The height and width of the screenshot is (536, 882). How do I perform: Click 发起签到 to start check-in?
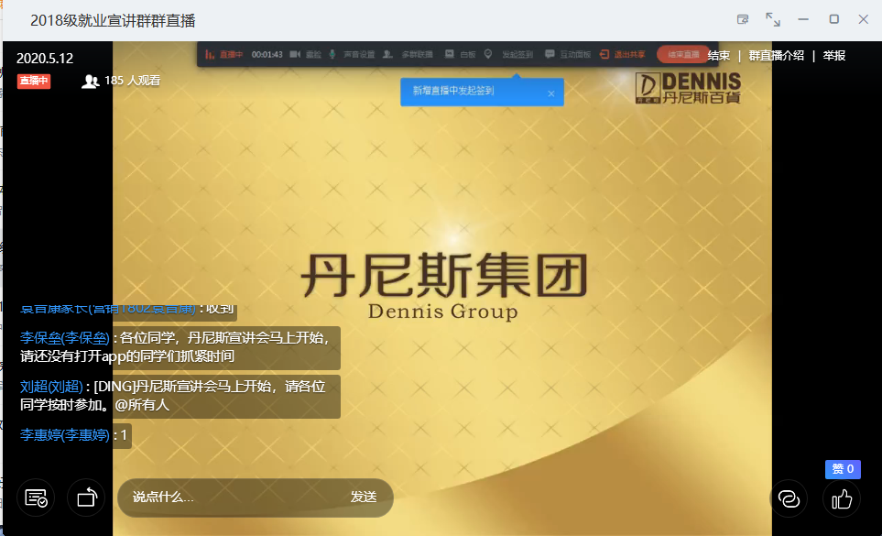point(509,55)
